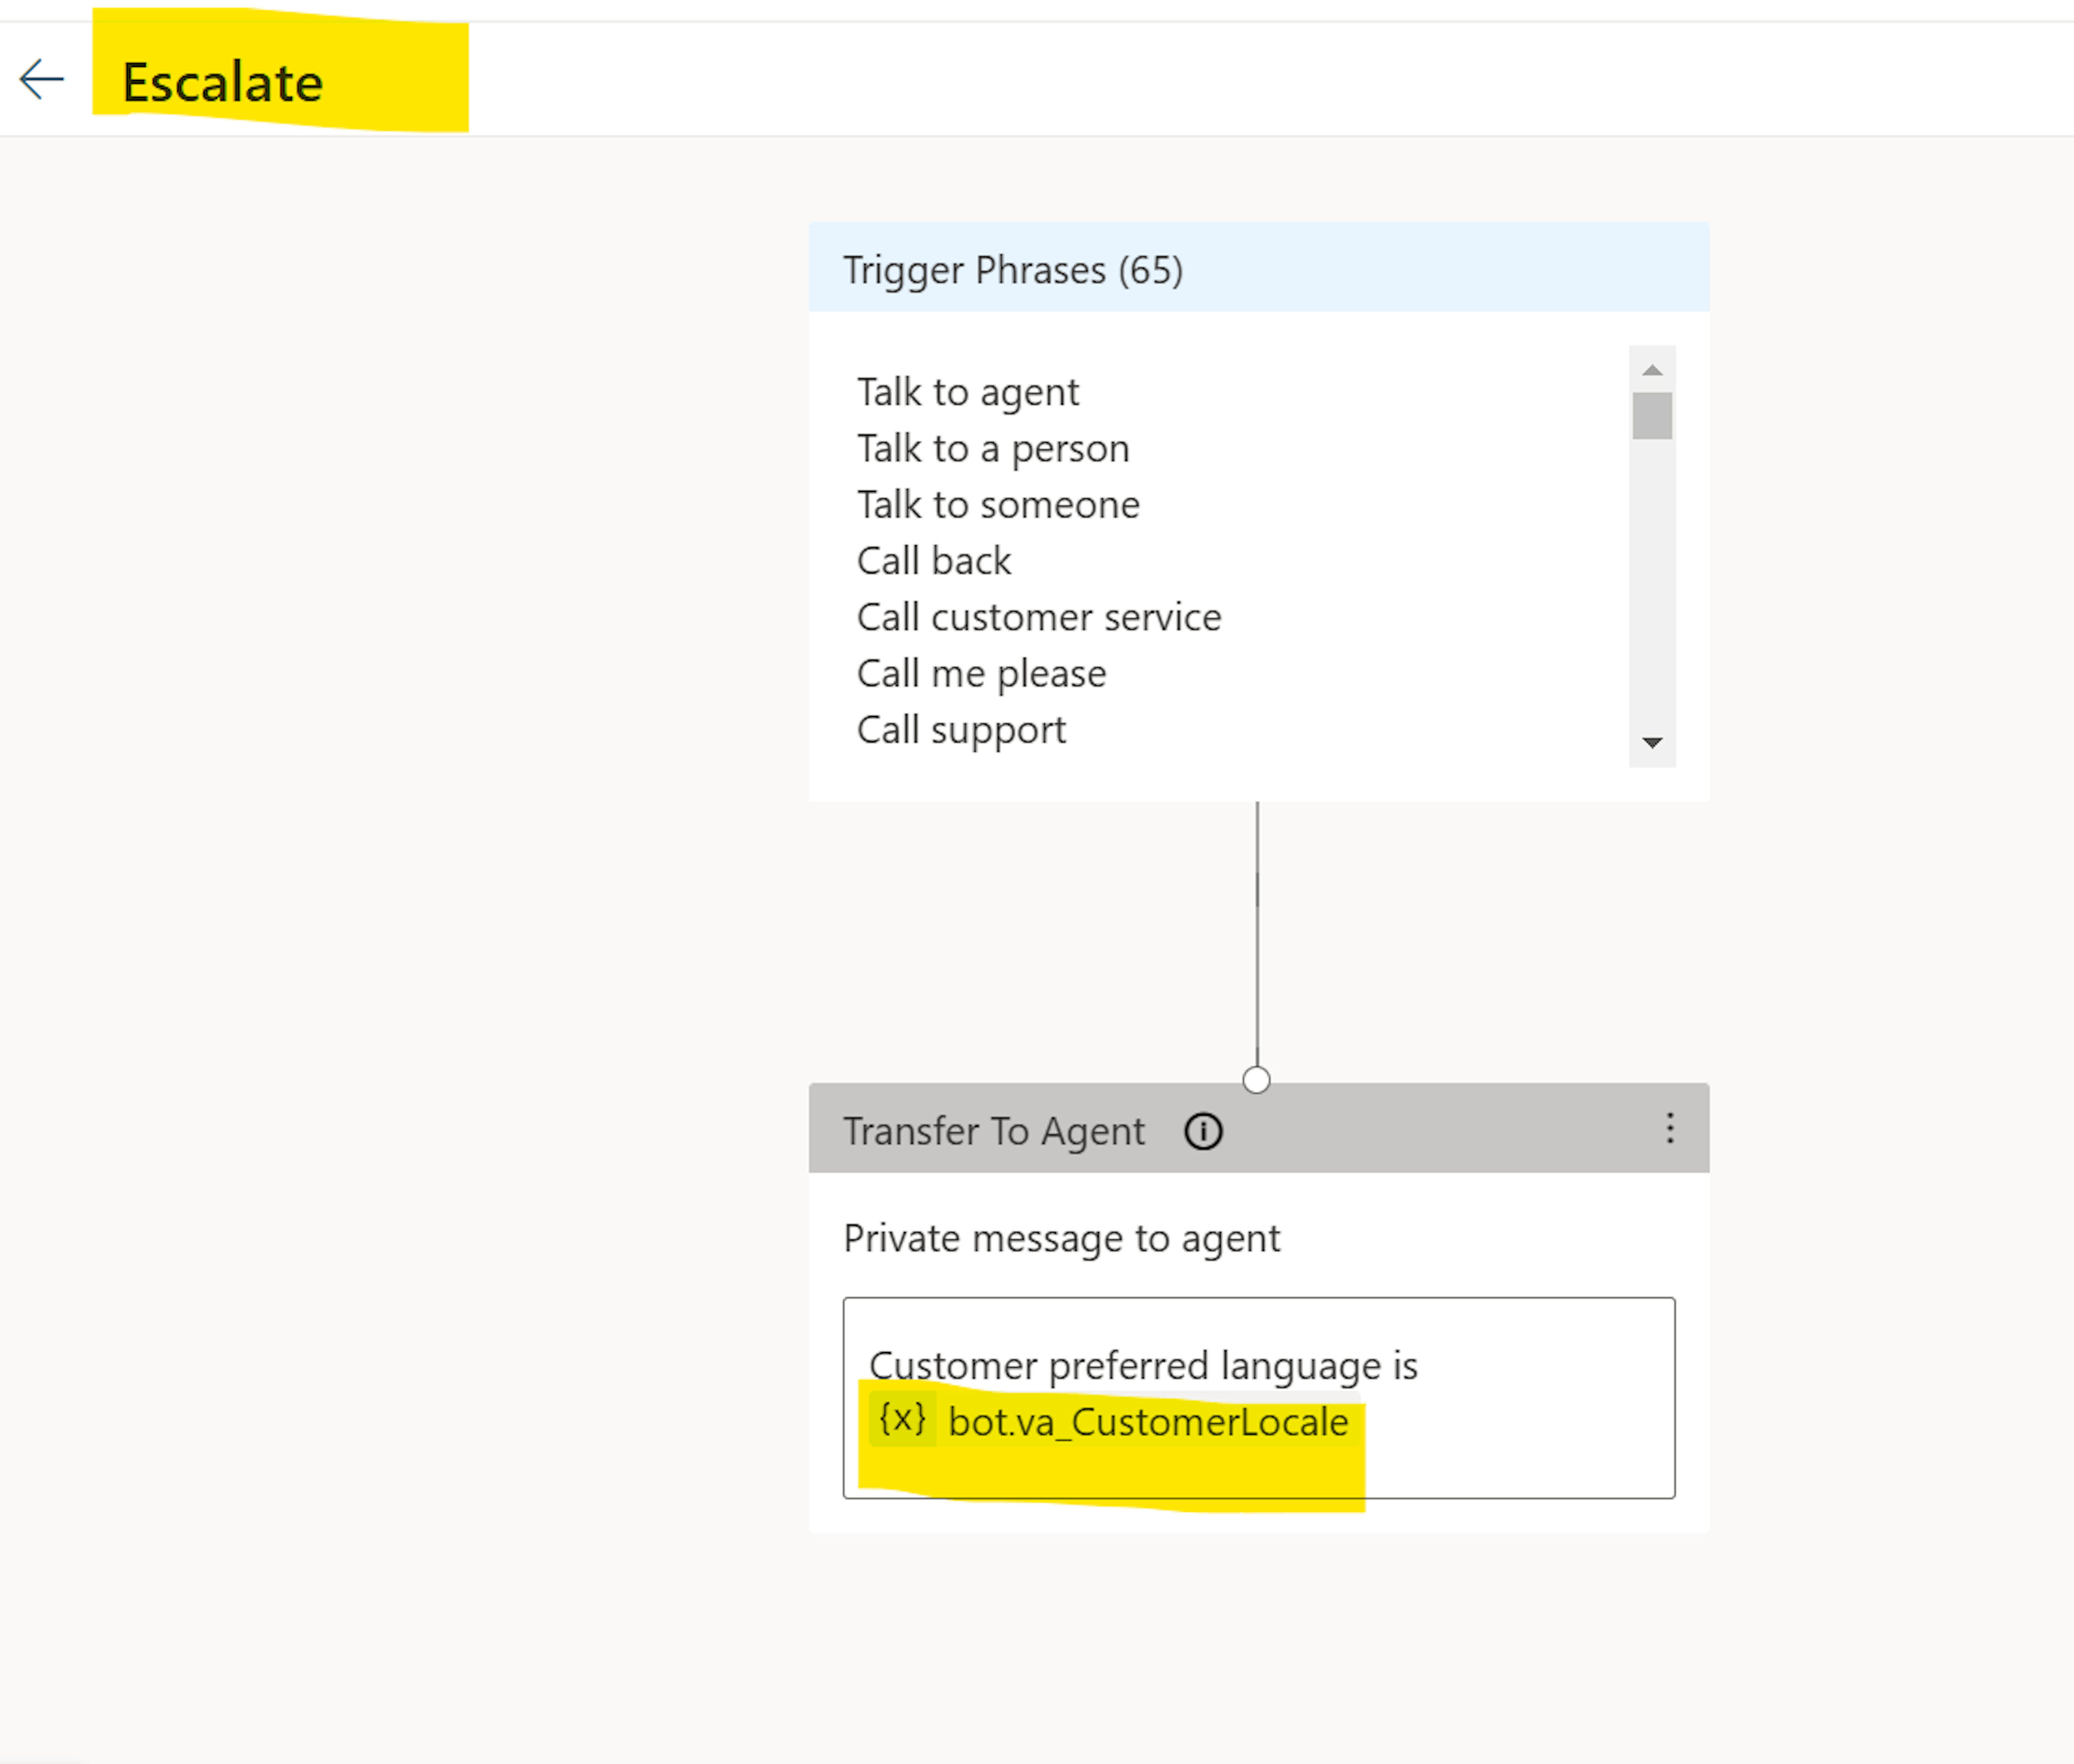
Task: Open the Transfer To Agent three-dot menu
Action: click(x=1669, y=1129)
